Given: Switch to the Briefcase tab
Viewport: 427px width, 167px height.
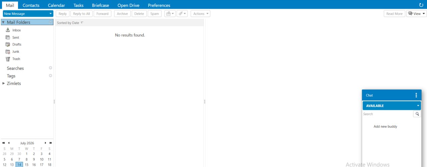Looking at the screenshot, I should 100,5.
